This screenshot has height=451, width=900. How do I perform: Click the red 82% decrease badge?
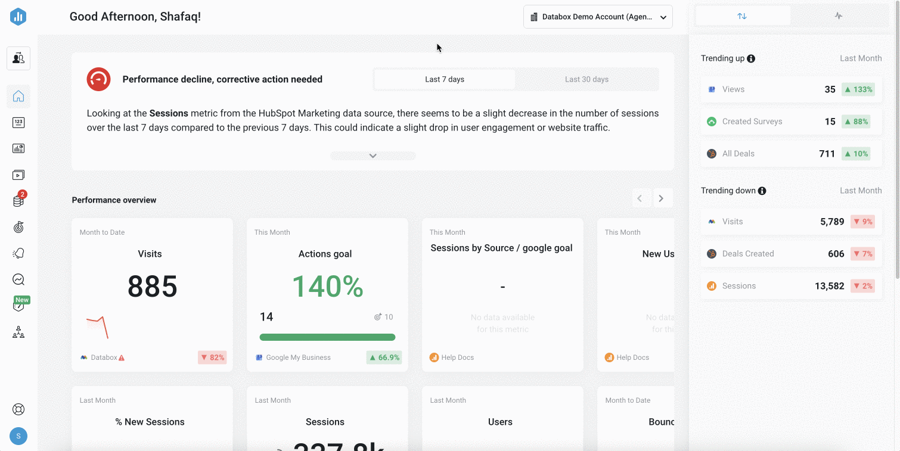212,357
